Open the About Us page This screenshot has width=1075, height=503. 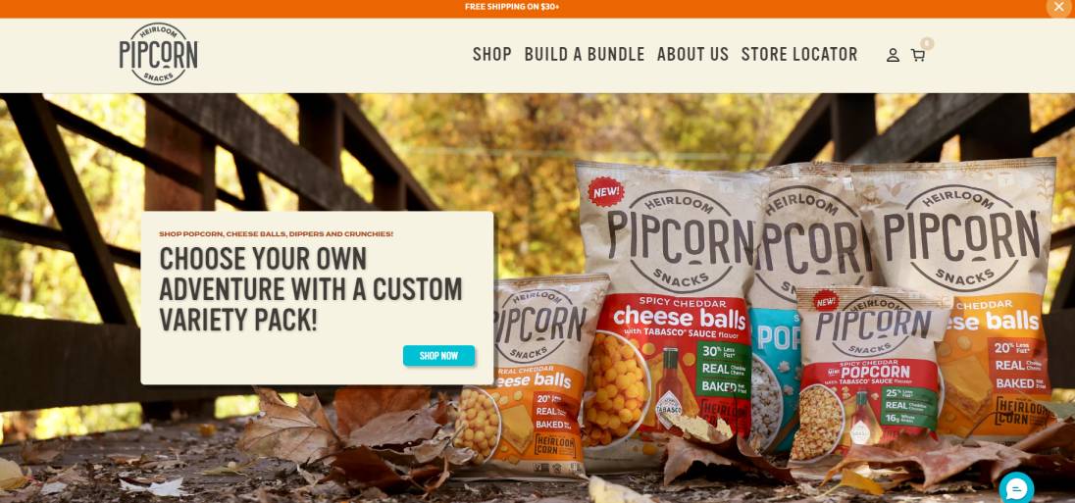tap(692, 54)
